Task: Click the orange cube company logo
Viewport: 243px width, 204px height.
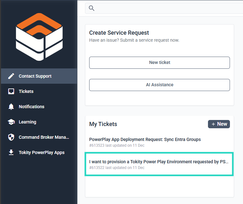Action: click(39, 37)
